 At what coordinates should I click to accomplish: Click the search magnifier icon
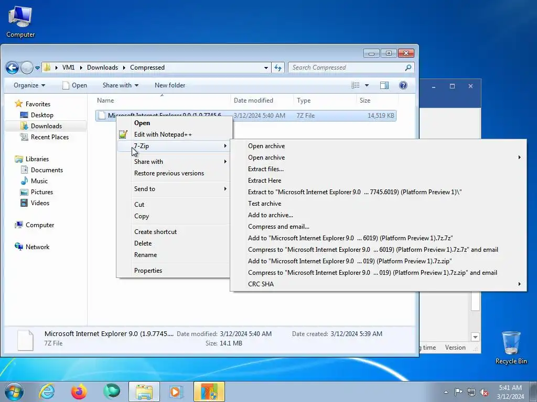[x=408, y=68]
